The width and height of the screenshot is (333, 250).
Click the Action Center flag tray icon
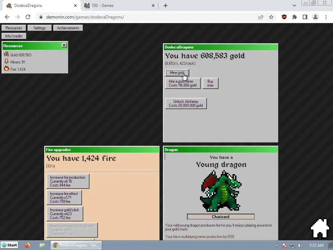[285, 245]
